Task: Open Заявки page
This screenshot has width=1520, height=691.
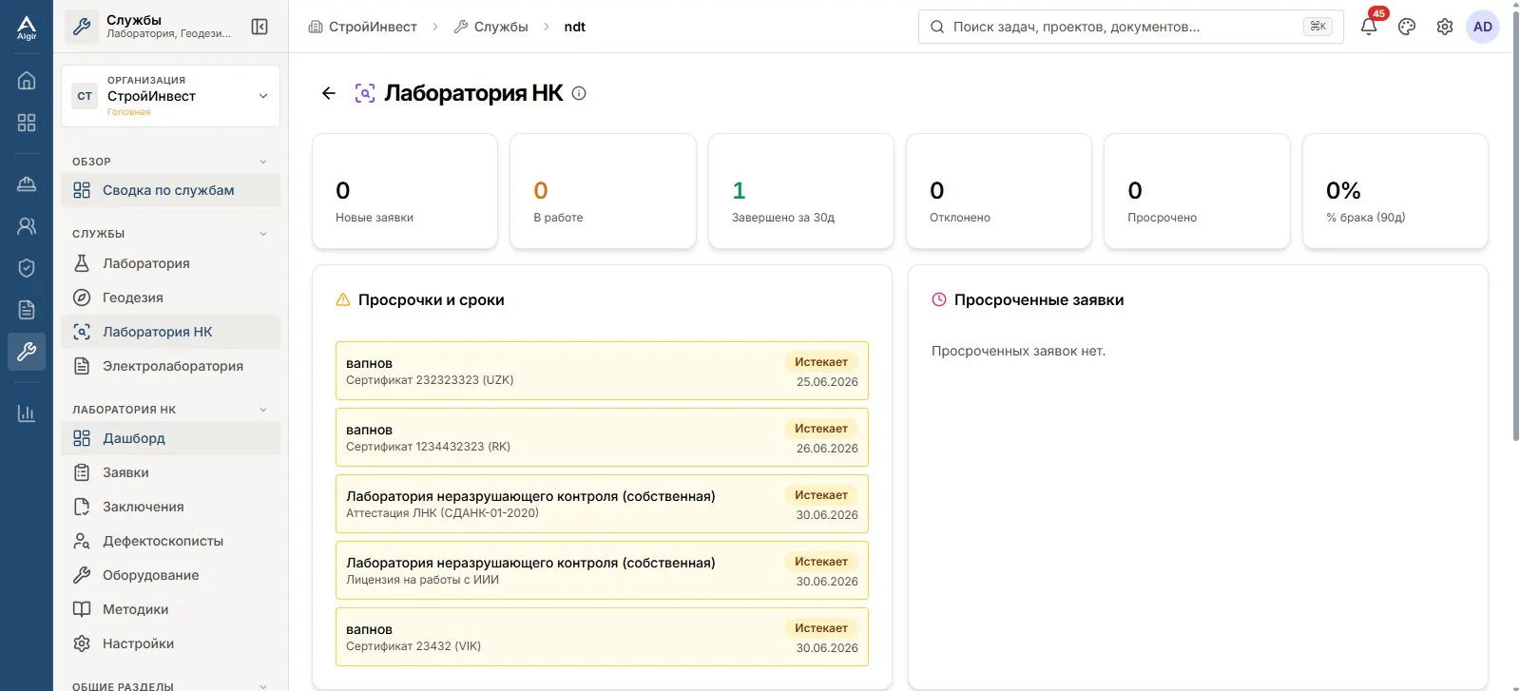Action: point(171,472)
